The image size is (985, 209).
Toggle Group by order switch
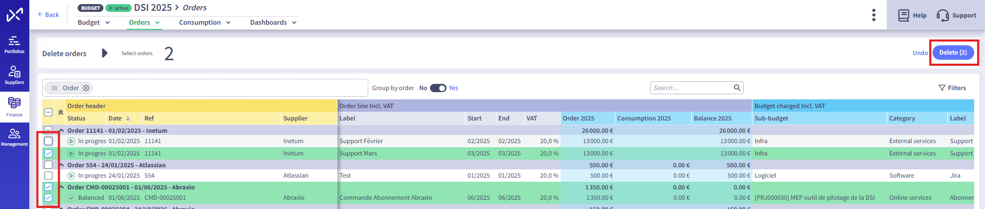[438, 88]
